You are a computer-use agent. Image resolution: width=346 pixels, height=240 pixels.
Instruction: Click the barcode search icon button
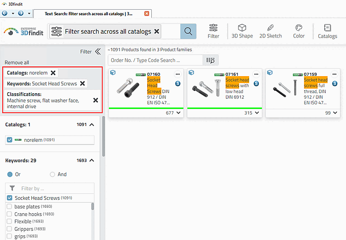[x=210, y=60]
